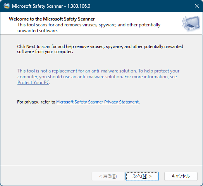Click the grey 'This tool is not a replacement' notice

(x=98, y=71)
